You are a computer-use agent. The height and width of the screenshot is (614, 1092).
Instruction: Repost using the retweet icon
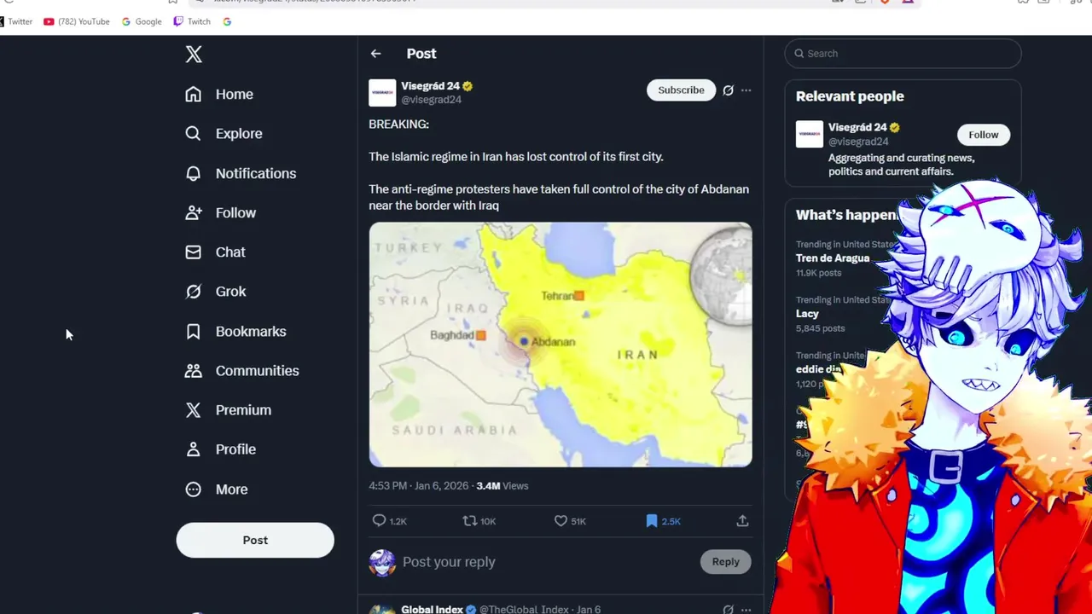click(469, 520)
